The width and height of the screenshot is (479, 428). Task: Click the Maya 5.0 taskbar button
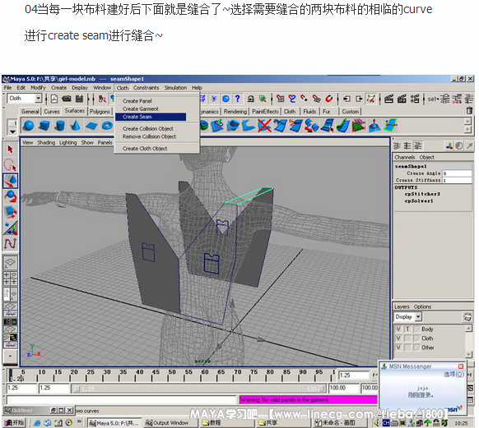(x=114, y=423)
